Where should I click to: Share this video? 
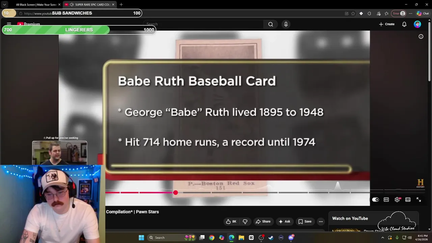click(x=263, y=221)
